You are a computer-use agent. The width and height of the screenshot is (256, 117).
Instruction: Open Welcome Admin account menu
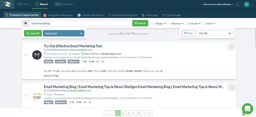tap(218, 4)
